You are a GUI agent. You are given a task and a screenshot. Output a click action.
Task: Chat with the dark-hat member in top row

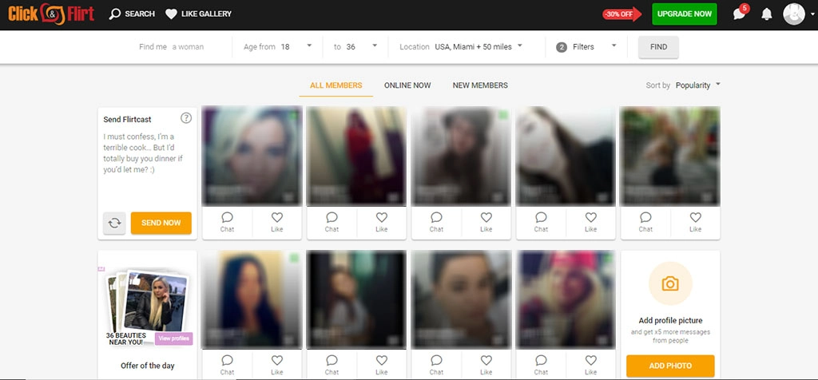[436, 222]
